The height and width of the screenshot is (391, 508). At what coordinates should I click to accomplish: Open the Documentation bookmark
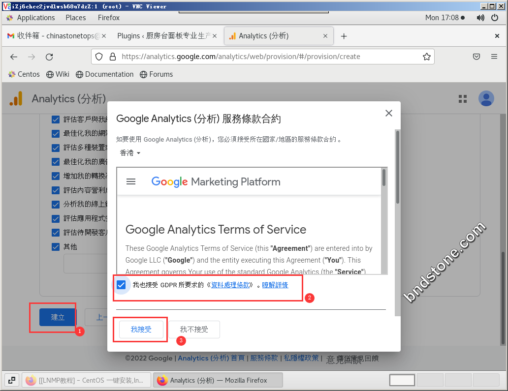tap(105, 74)
